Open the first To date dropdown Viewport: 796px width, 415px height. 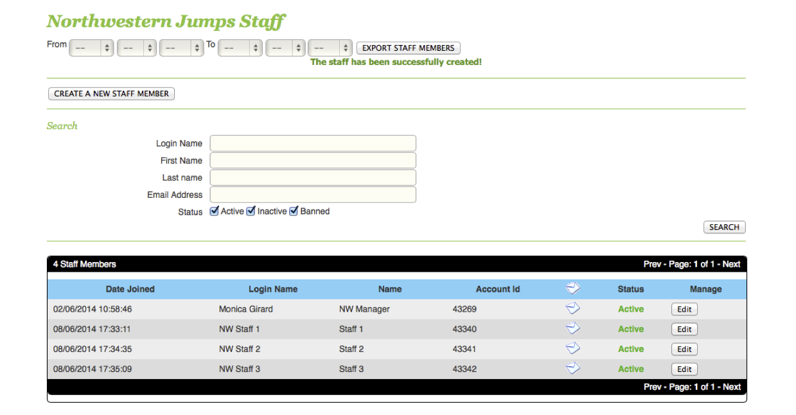(240, 48)
